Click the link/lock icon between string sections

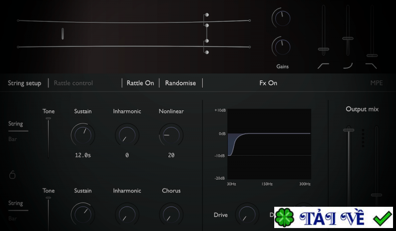click(x=12, y=175)
